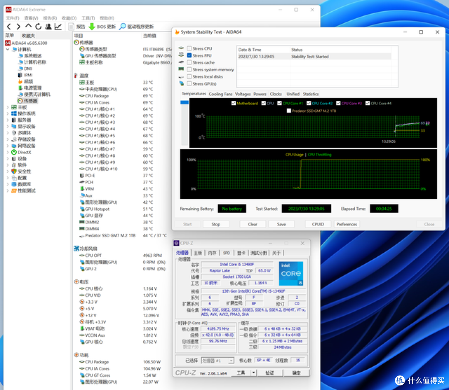Open the graph icon in AIDA64 toolbar

(x=58, y=27)
